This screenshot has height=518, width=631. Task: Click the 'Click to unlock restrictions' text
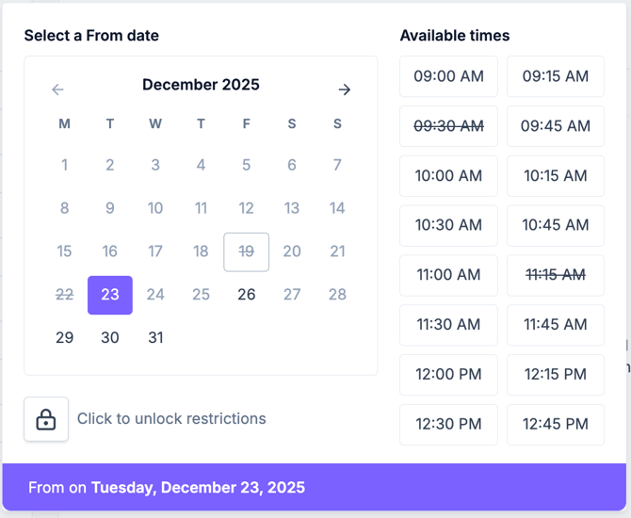pos(171,419)
